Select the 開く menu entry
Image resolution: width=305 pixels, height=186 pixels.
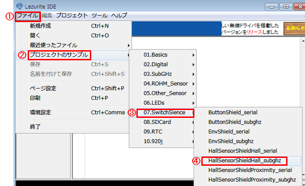74,35
